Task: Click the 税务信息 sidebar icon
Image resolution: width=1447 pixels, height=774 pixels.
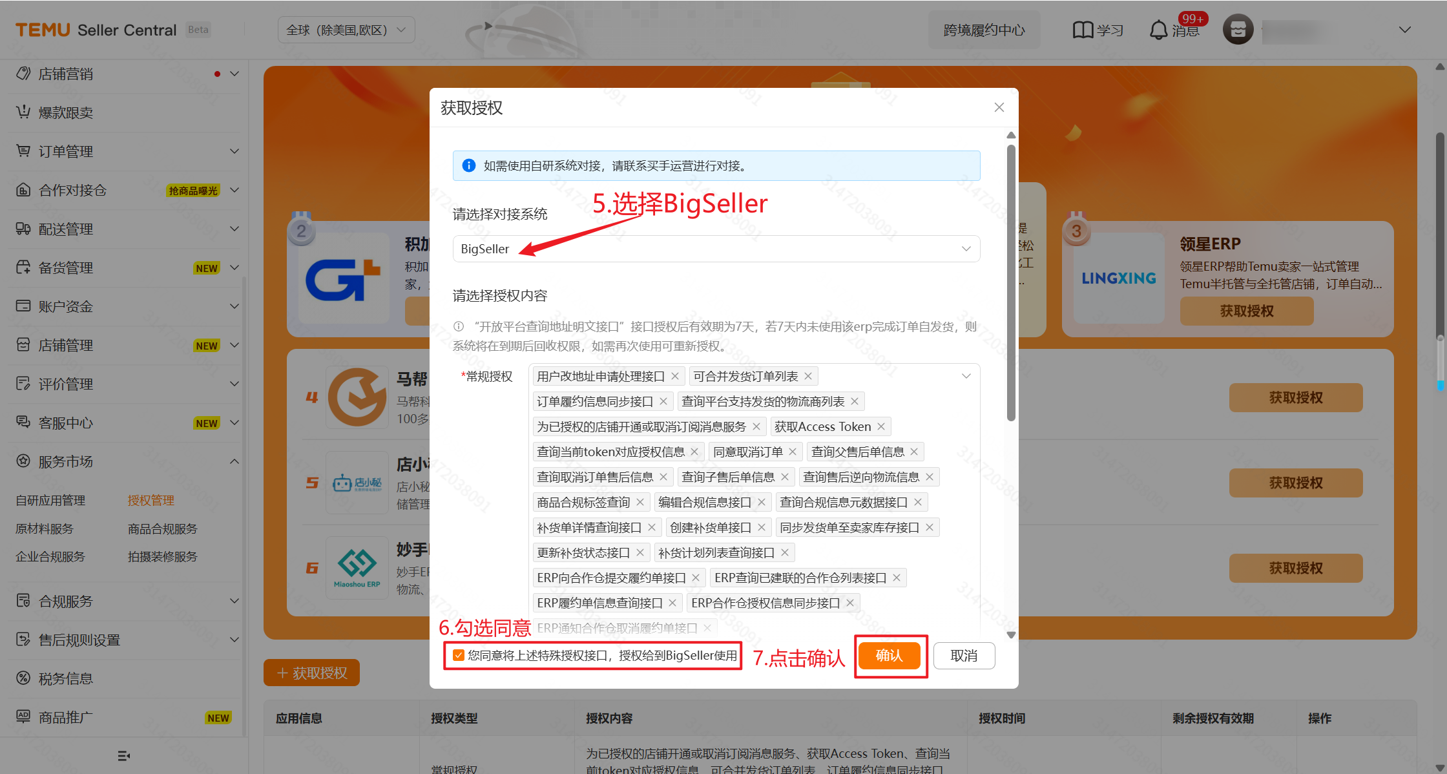Action: tap(23, 678)
